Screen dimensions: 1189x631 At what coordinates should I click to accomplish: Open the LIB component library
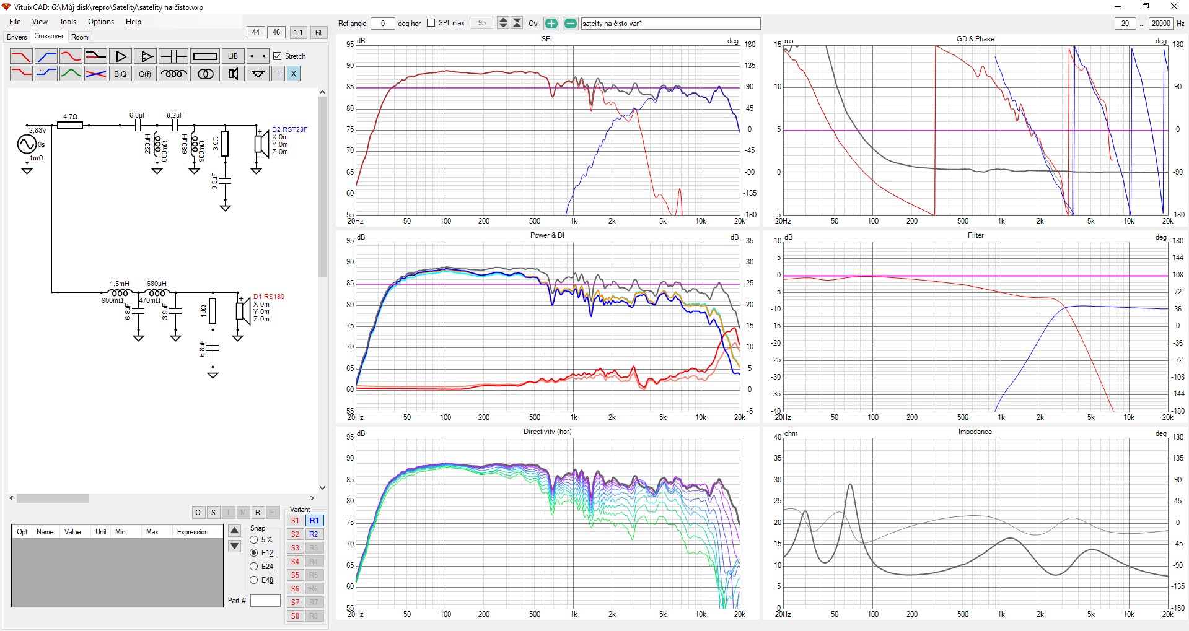click(233, 56)
